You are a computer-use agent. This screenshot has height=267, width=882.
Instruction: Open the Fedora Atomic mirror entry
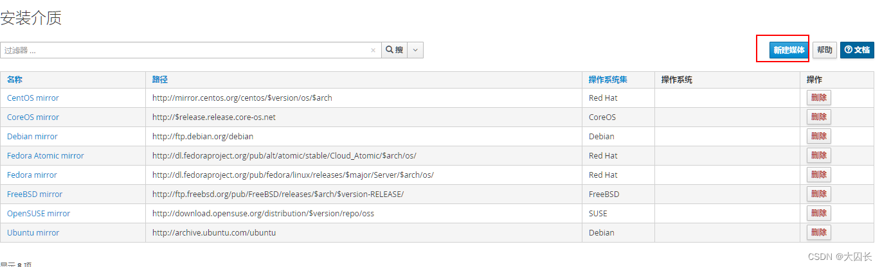pyautogui.click(x=46, y=156)
